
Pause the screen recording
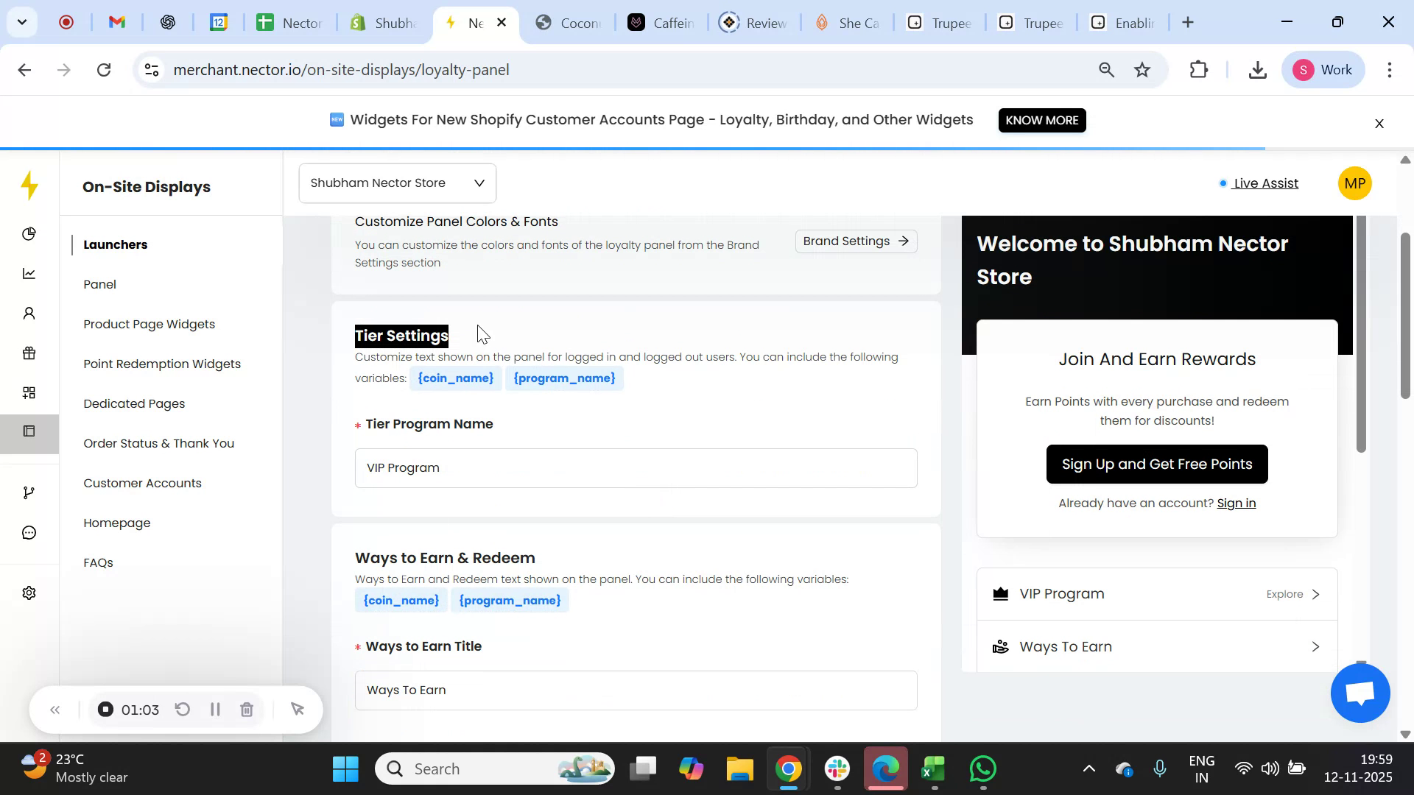(x=215, y=709)
